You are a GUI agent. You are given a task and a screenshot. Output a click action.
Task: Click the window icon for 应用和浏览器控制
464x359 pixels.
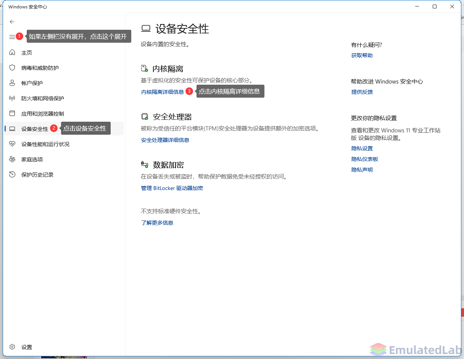point(12,113)
